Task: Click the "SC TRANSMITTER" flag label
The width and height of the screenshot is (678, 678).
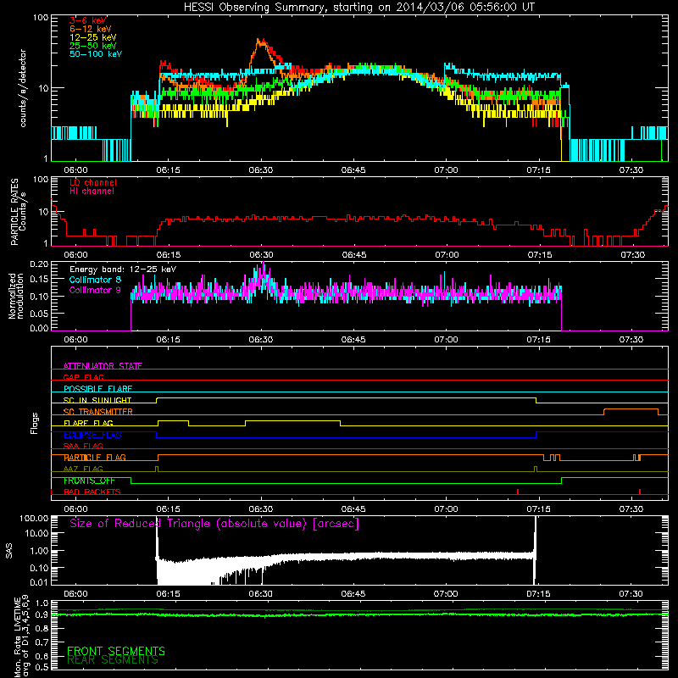Action: tap(98, 412)
